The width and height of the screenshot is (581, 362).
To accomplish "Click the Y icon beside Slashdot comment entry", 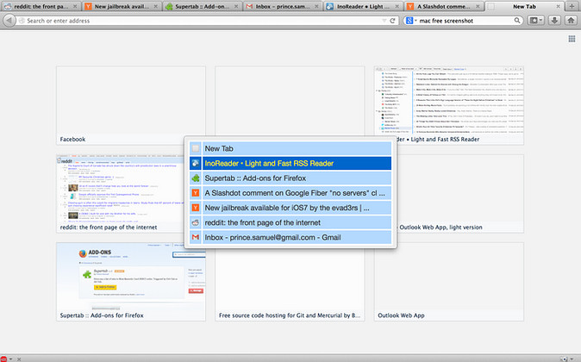I will [x=196, y=193].
